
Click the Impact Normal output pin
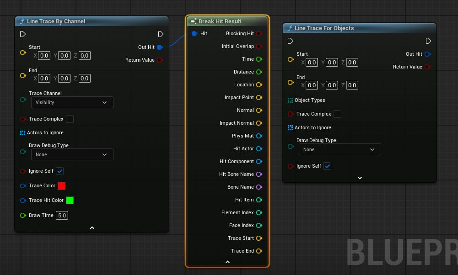(x=259, y=123)
